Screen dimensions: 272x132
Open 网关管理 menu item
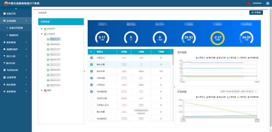point(16,85)
